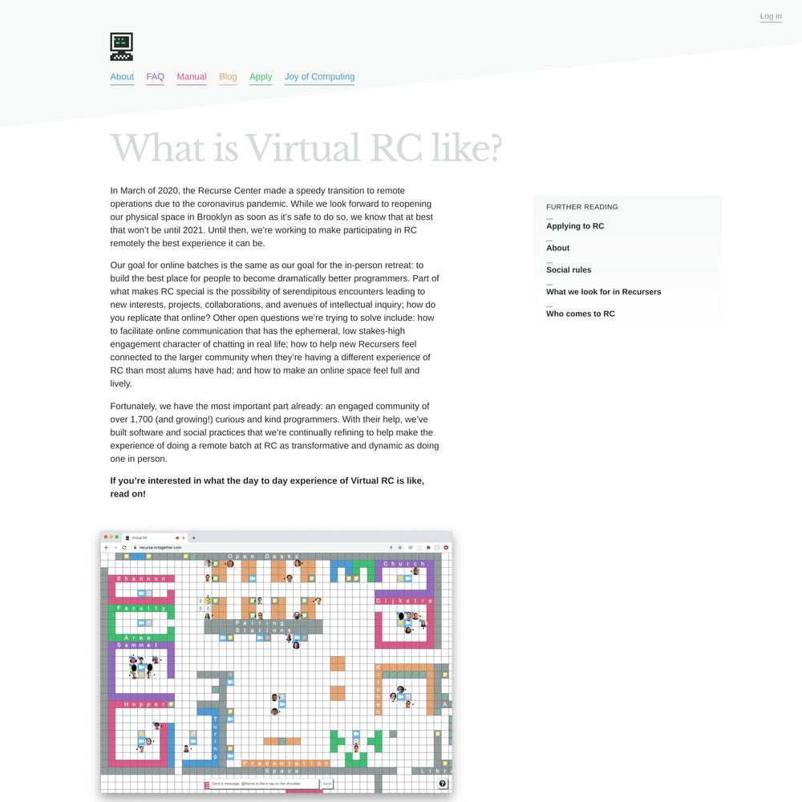The height and width of the screenshot is (802, 802).
Task: Select the Virtual RC browser tab in screenshot
Action: coord(155,537)
